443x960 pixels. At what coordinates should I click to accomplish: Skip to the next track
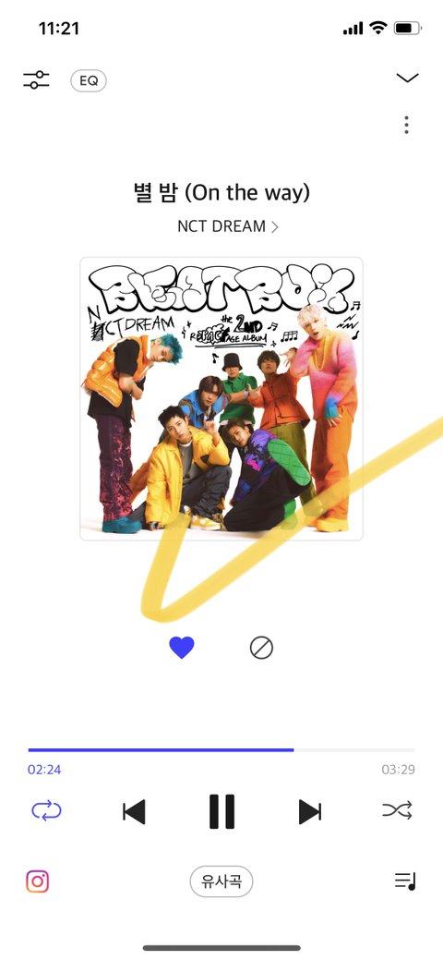[x=309, y=812]
